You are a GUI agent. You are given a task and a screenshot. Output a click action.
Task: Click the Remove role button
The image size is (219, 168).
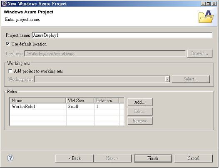[x=140, y=121]
